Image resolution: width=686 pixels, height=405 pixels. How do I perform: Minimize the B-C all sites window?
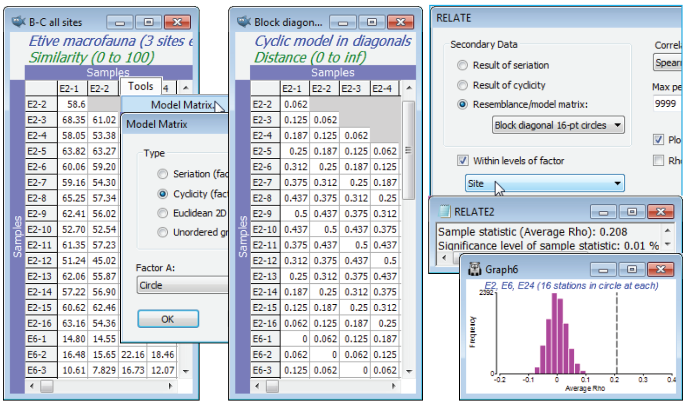119,22
